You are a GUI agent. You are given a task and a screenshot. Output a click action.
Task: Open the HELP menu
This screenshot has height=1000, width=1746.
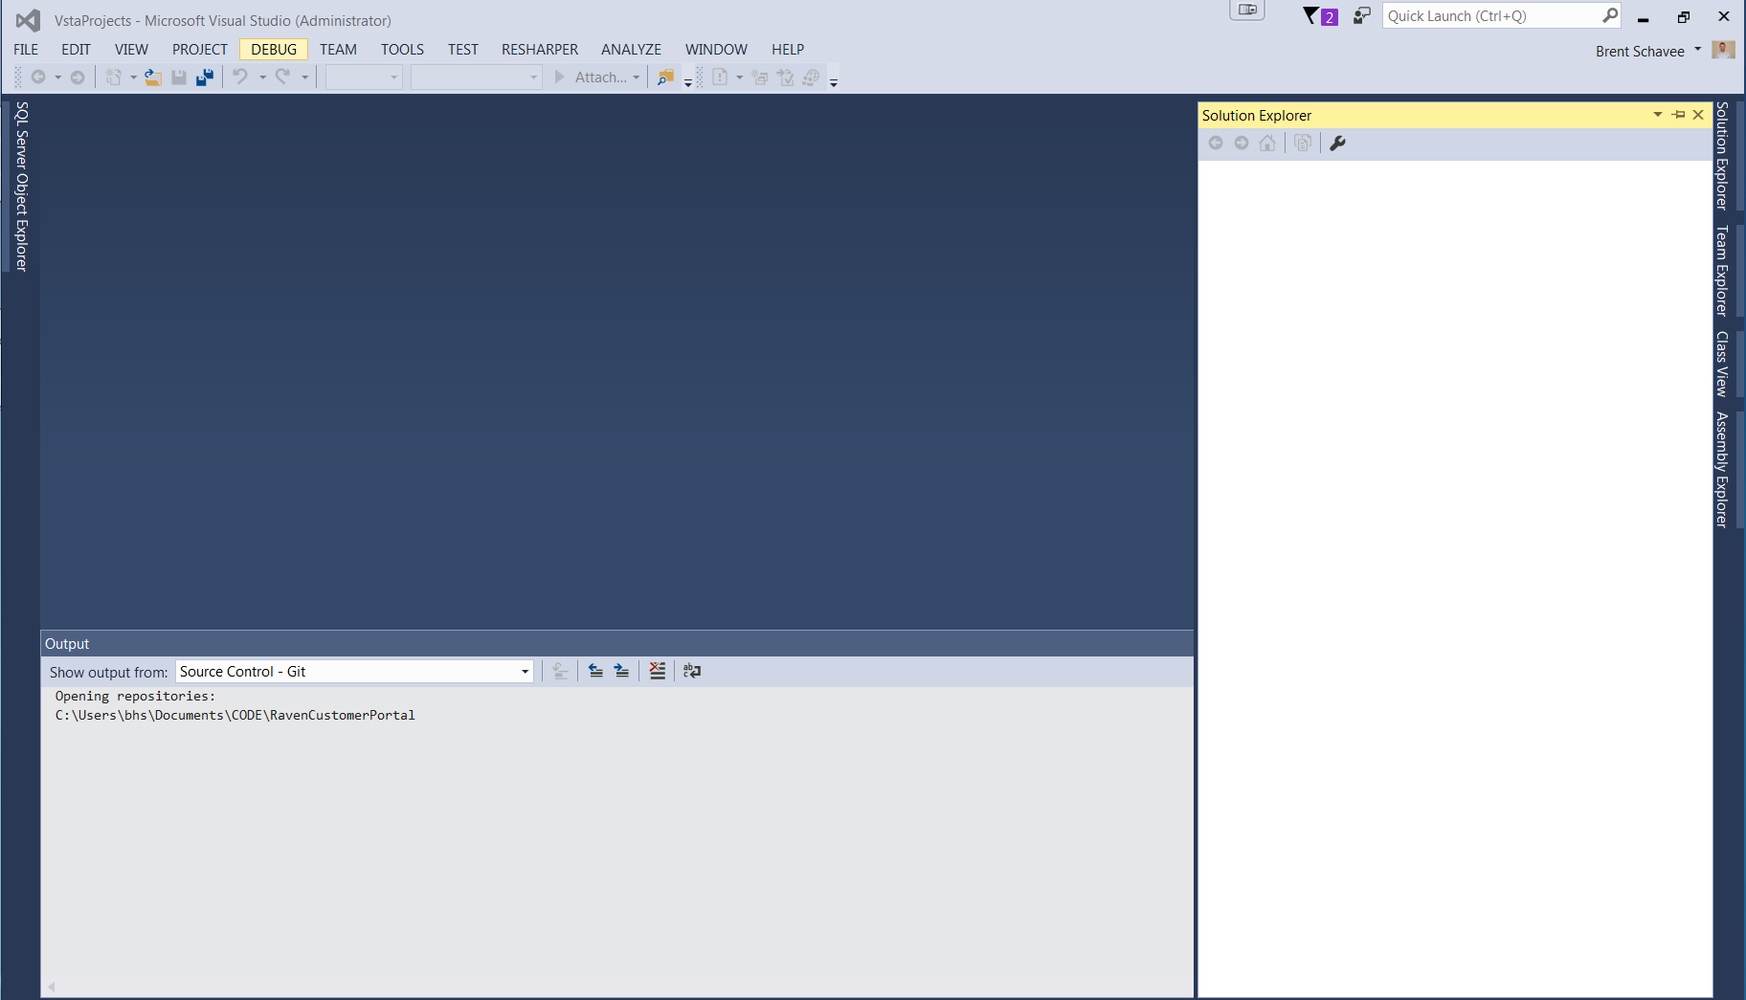(x=788, y=50)
